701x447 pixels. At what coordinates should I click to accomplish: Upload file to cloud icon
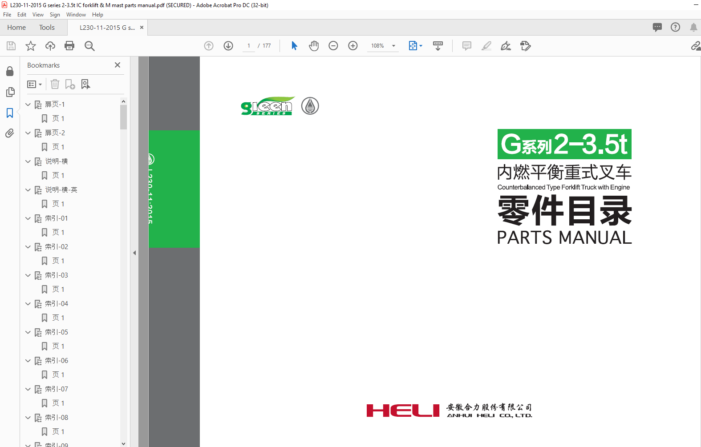[50, 46]
